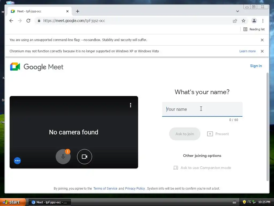Screen dimensions: 274x206
Task: Click the security shield tray icon
Action: click(x=244, y=202)
